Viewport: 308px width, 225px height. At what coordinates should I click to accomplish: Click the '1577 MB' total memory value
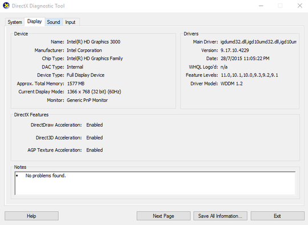[76, 84]
